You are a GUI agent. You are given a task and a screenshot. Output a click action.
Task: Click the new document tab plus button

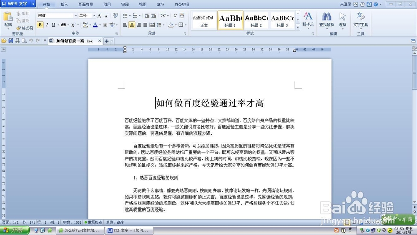click(x=107, y=41)
